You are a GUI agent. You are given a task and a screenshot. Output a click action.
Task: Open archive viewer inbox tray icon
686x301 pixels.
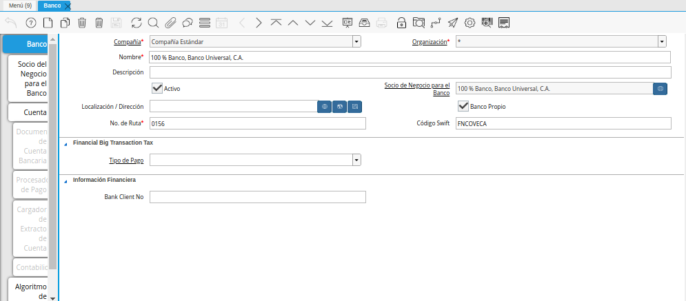[365, 23]
